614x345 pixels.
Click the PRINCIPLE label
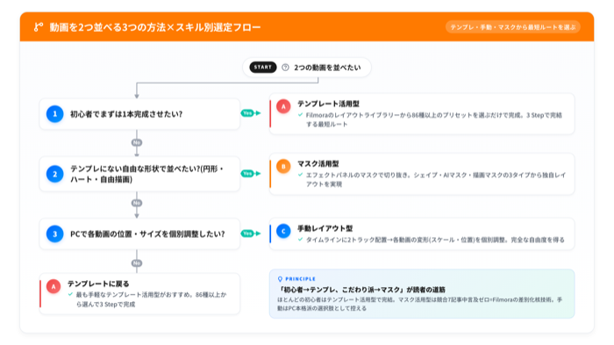point(300,279)
